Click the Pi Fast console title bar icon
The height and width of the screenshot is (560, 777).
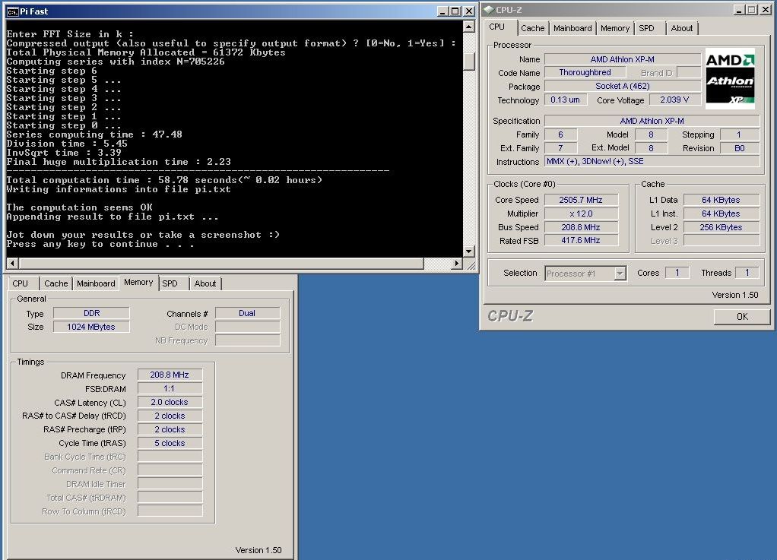pyautogui.click(x=13, y=11)
